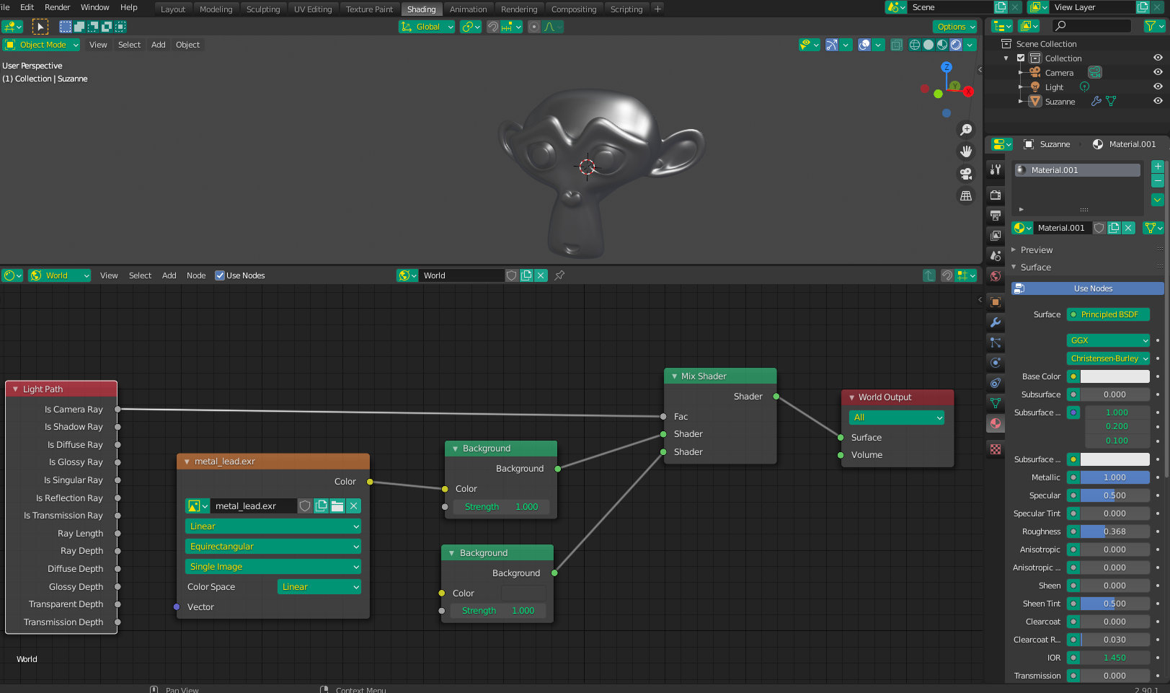1170x693 pixels.
Task: Click Principled BSDF surface shader button
Action: coord(1108,314)
